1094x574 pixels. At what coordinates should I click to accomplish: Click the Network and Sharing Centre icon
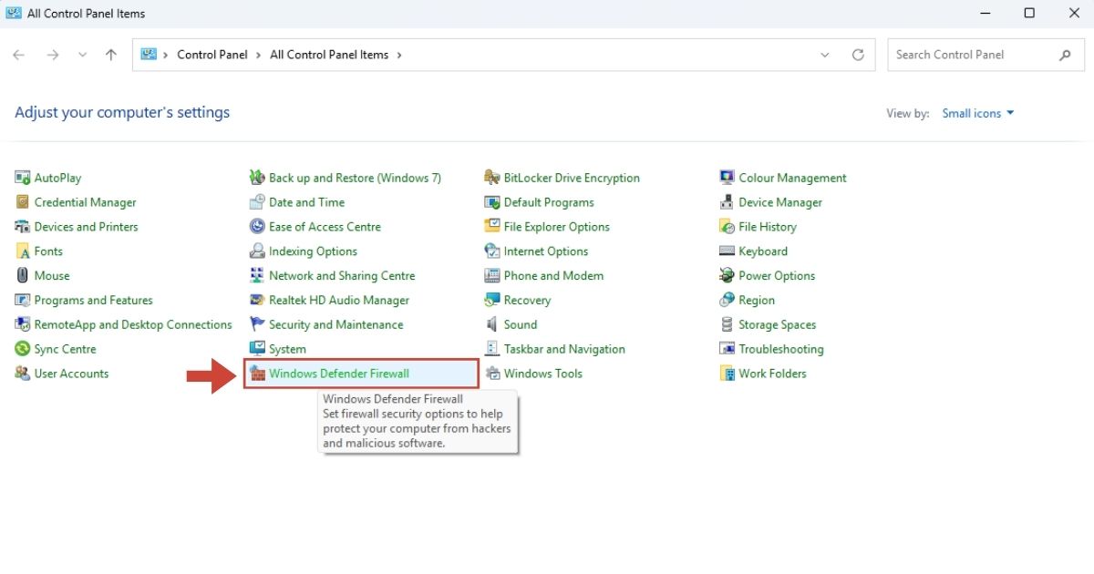(257, 276)
